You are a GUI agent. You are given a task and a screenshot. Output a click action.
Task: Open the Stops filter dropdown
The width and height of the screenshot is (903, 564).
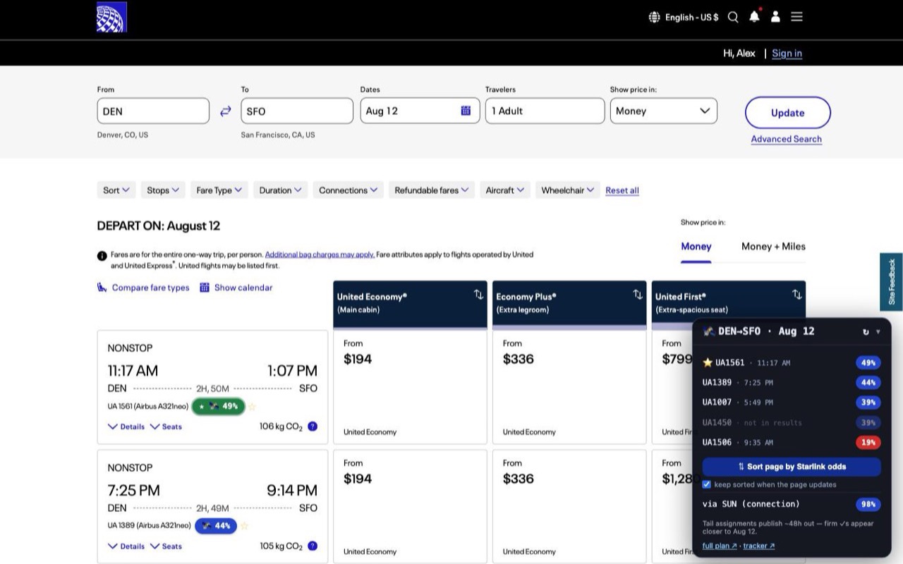pyautogui.click(x=163, y=190)
